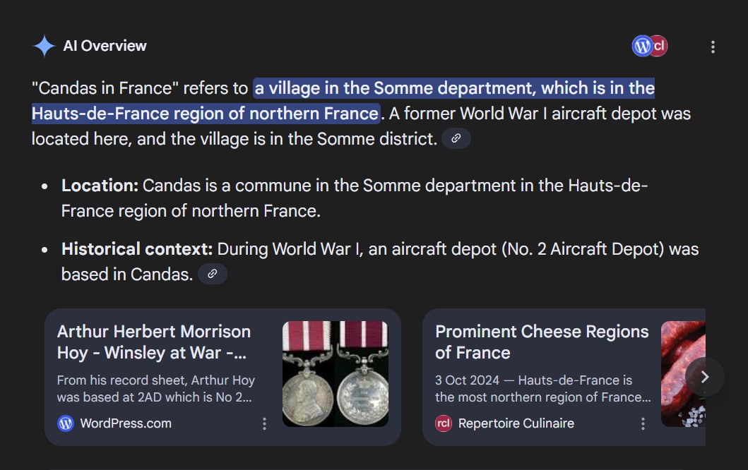Image resolution: width=748 pixels, height=470 pixels.
Task: Open the Arthur Herbert Morrison Hoy article
Action: pos(154,342)
